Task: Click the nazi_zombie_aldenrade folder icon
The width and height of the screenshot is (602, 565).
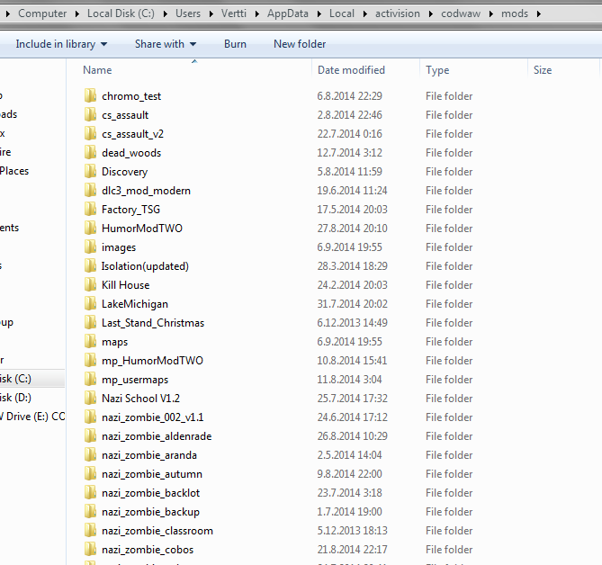Action: pyautogui.click(x=90, y=435)
